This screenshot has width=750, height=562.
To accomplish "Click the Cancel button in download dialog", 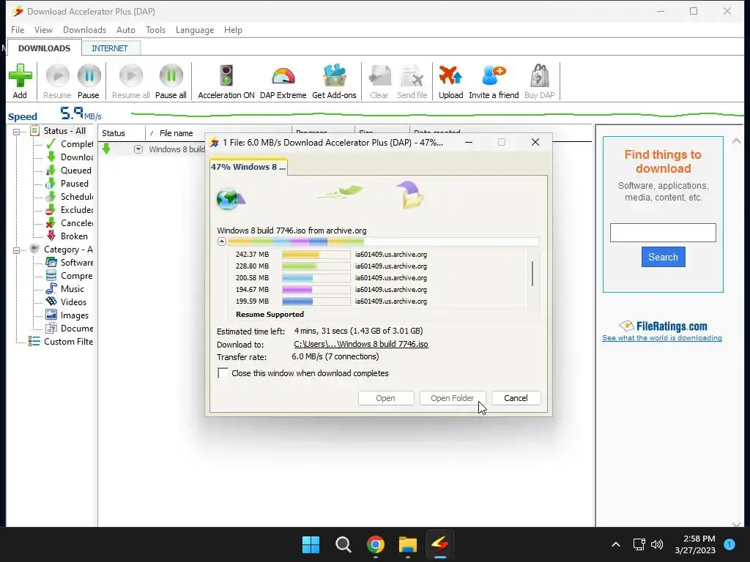I will point(516,398).
